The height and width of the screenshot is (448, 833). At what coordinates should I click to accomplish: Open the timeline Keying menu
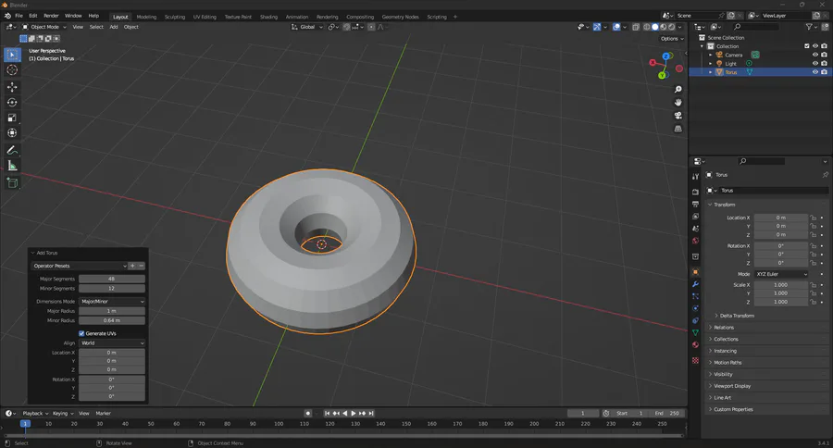[62, 414]
